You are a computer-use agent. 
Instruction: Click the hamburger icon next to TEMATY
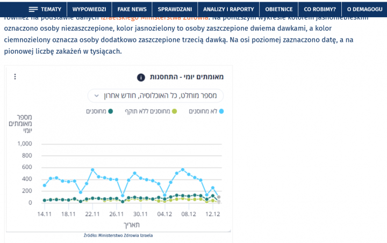click(33, 9)
